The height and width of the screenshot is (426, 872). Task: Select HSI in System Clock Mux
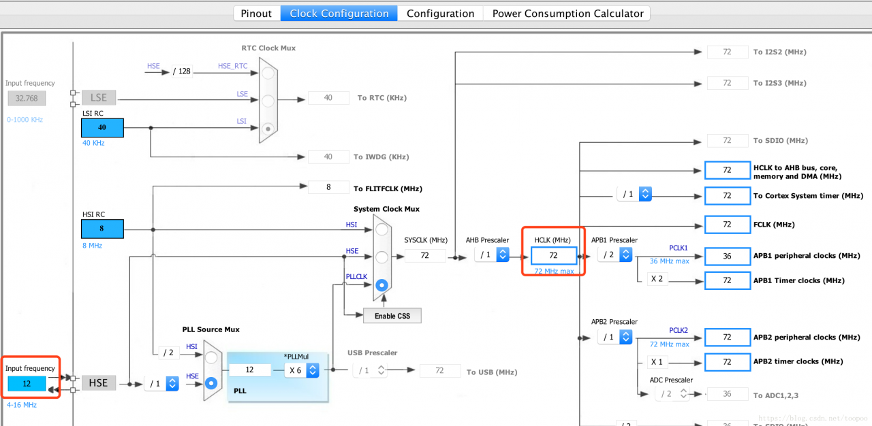click(x=382, y=229)
